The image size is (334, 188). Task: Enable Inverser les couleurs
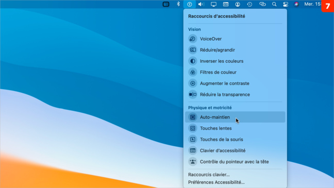[x=235, y=61]
